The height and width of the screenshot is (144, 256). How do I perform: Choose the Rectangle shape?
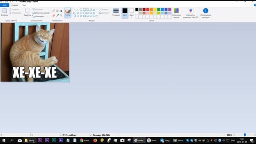84,10
